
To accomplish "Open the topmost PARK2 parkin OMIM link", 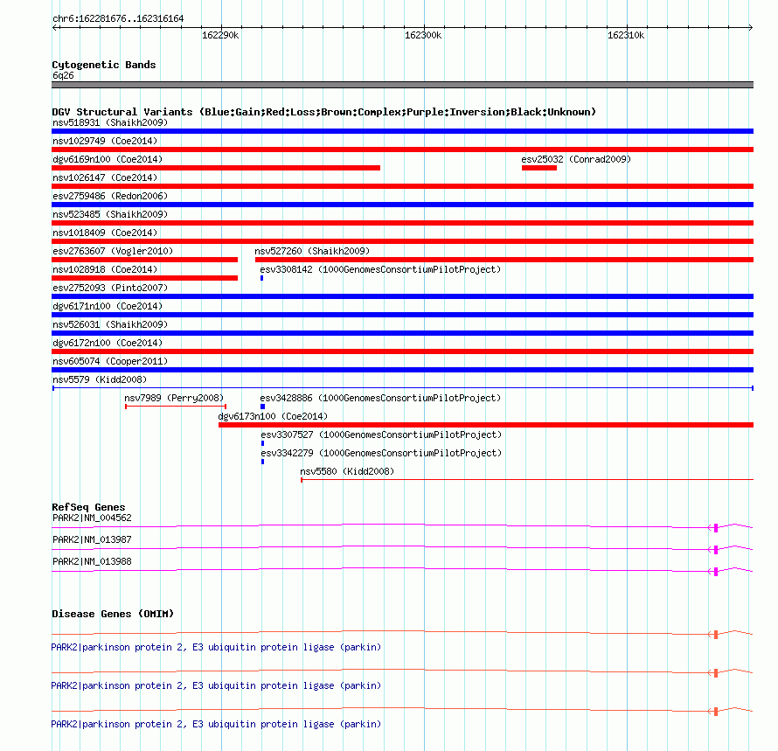I will [216, 647].
